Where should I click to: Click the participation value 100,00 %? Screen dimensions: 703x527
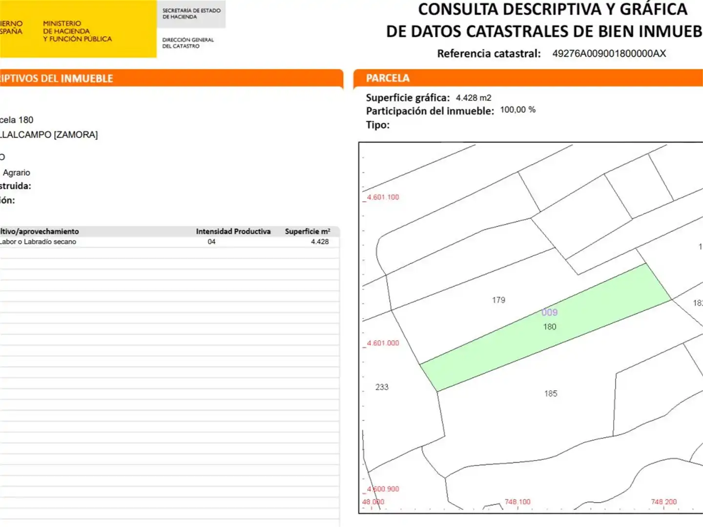pos(517,110)
